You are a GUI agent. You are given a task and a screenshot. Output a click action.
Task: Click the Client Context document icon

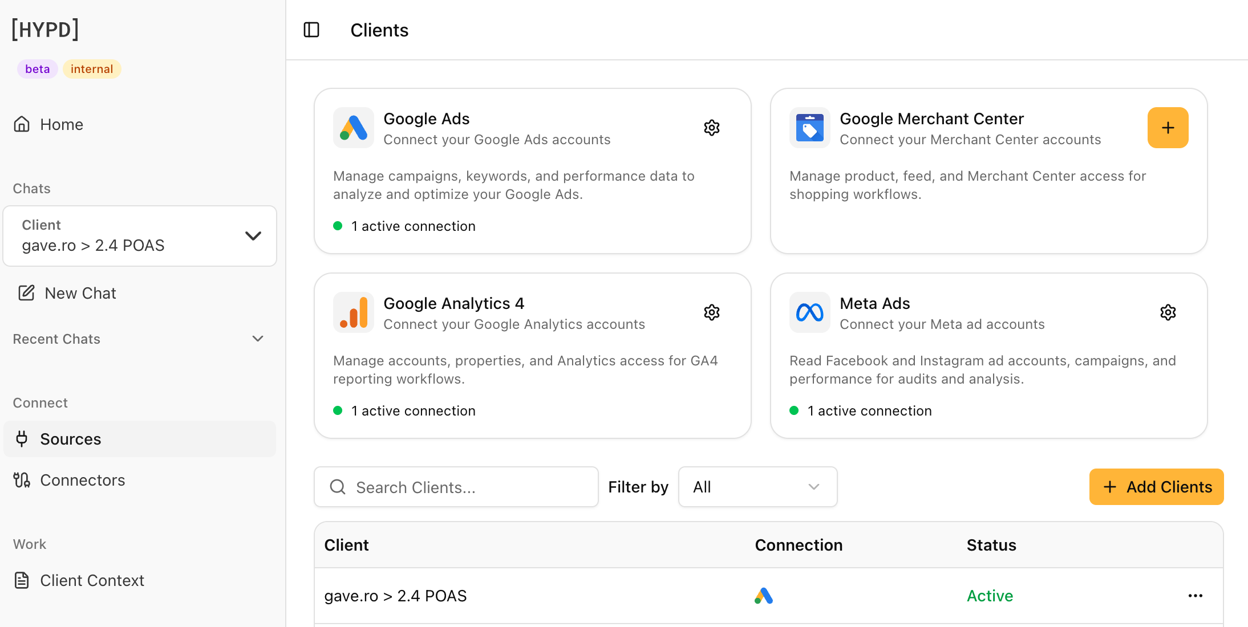point(22,580)
